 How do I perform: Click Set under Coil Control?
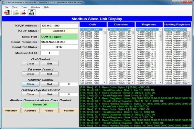49,64
